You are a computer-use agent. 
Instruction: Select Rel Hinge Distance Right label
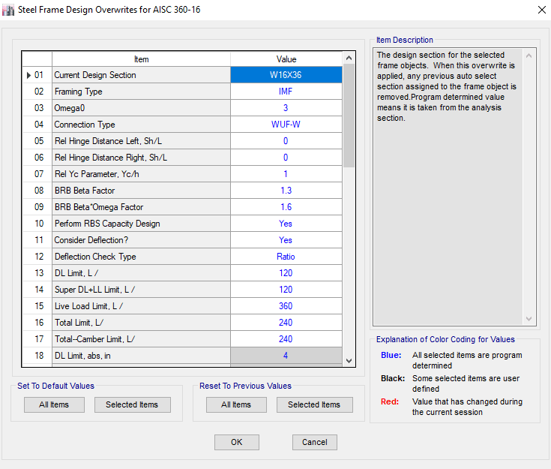tap(141, 158)
